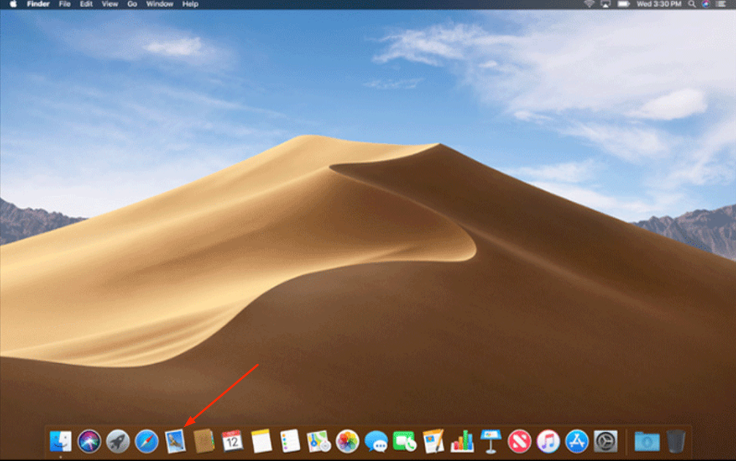Launch Safari from the Dock
736x461 pixels.
[147, 442]
